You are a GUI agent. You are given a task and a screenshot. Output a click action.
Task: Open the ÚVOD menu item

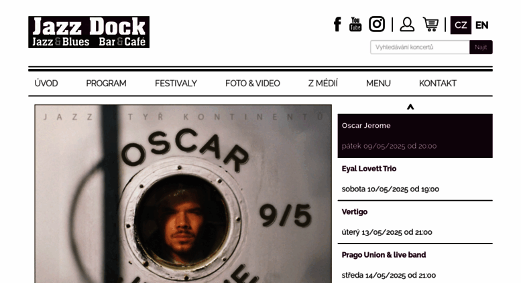point(46,83)
